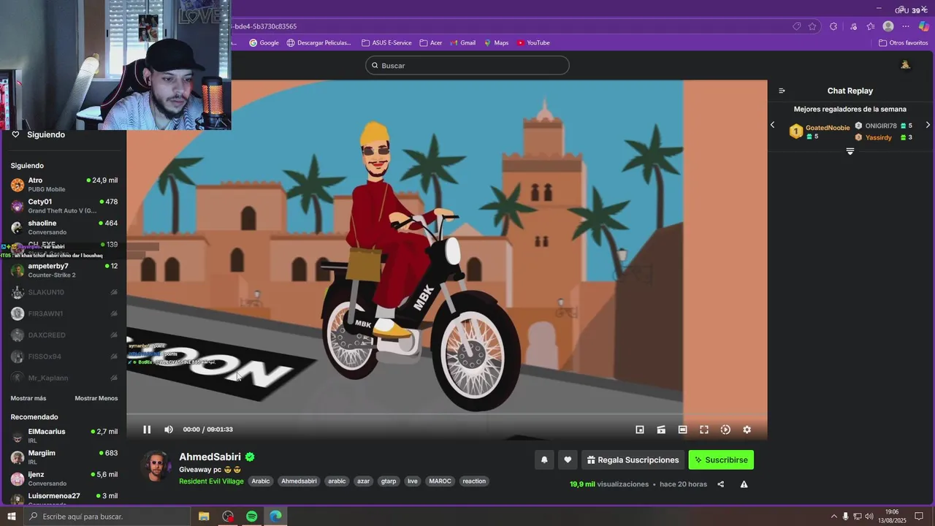Open the offline SLAKUN10 channel
Viewport: 935px width, 526px height.
[64, 292]
